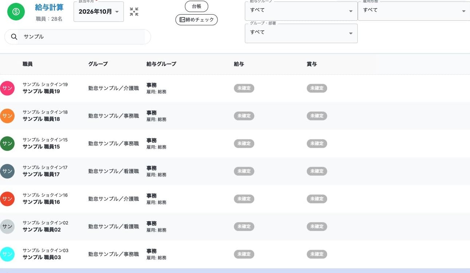Click the グループ column header
The width and height of the screenshot is (470, 273).
coord(98,64)
